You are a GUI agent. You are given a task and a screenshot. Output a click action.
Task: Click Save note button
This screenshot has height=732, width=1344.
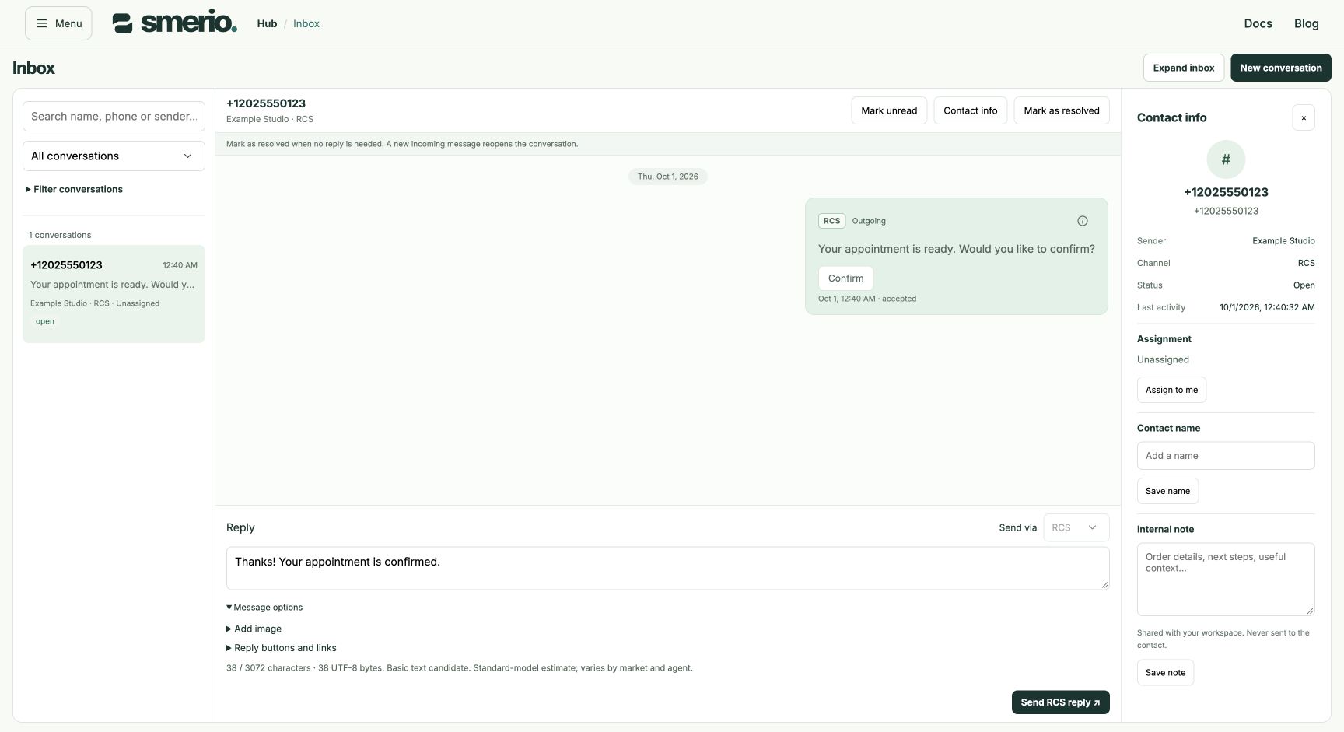coord(1165,672)
